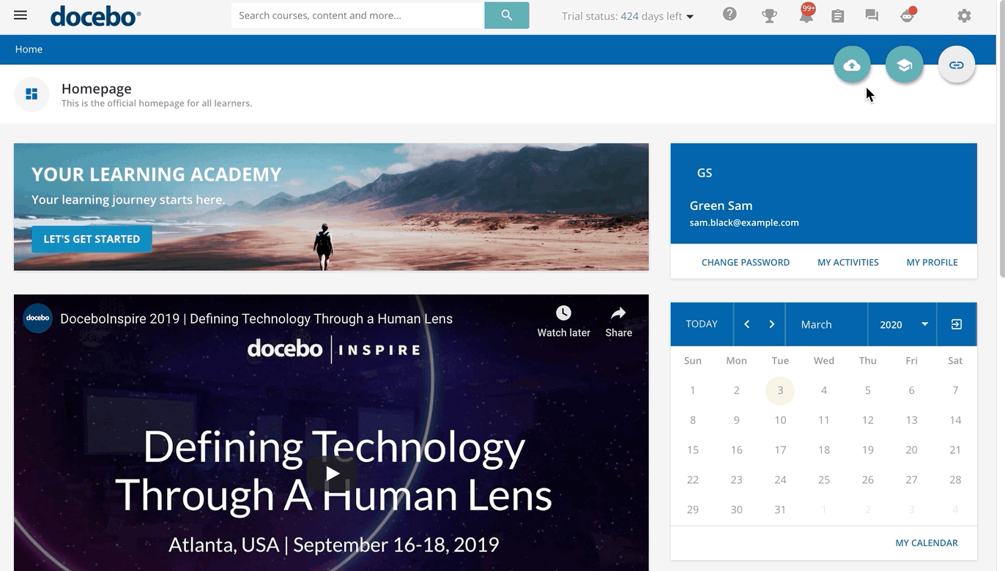The image size is (1005, 571).
Task: Open My Activities
Action: click(848, 262)
